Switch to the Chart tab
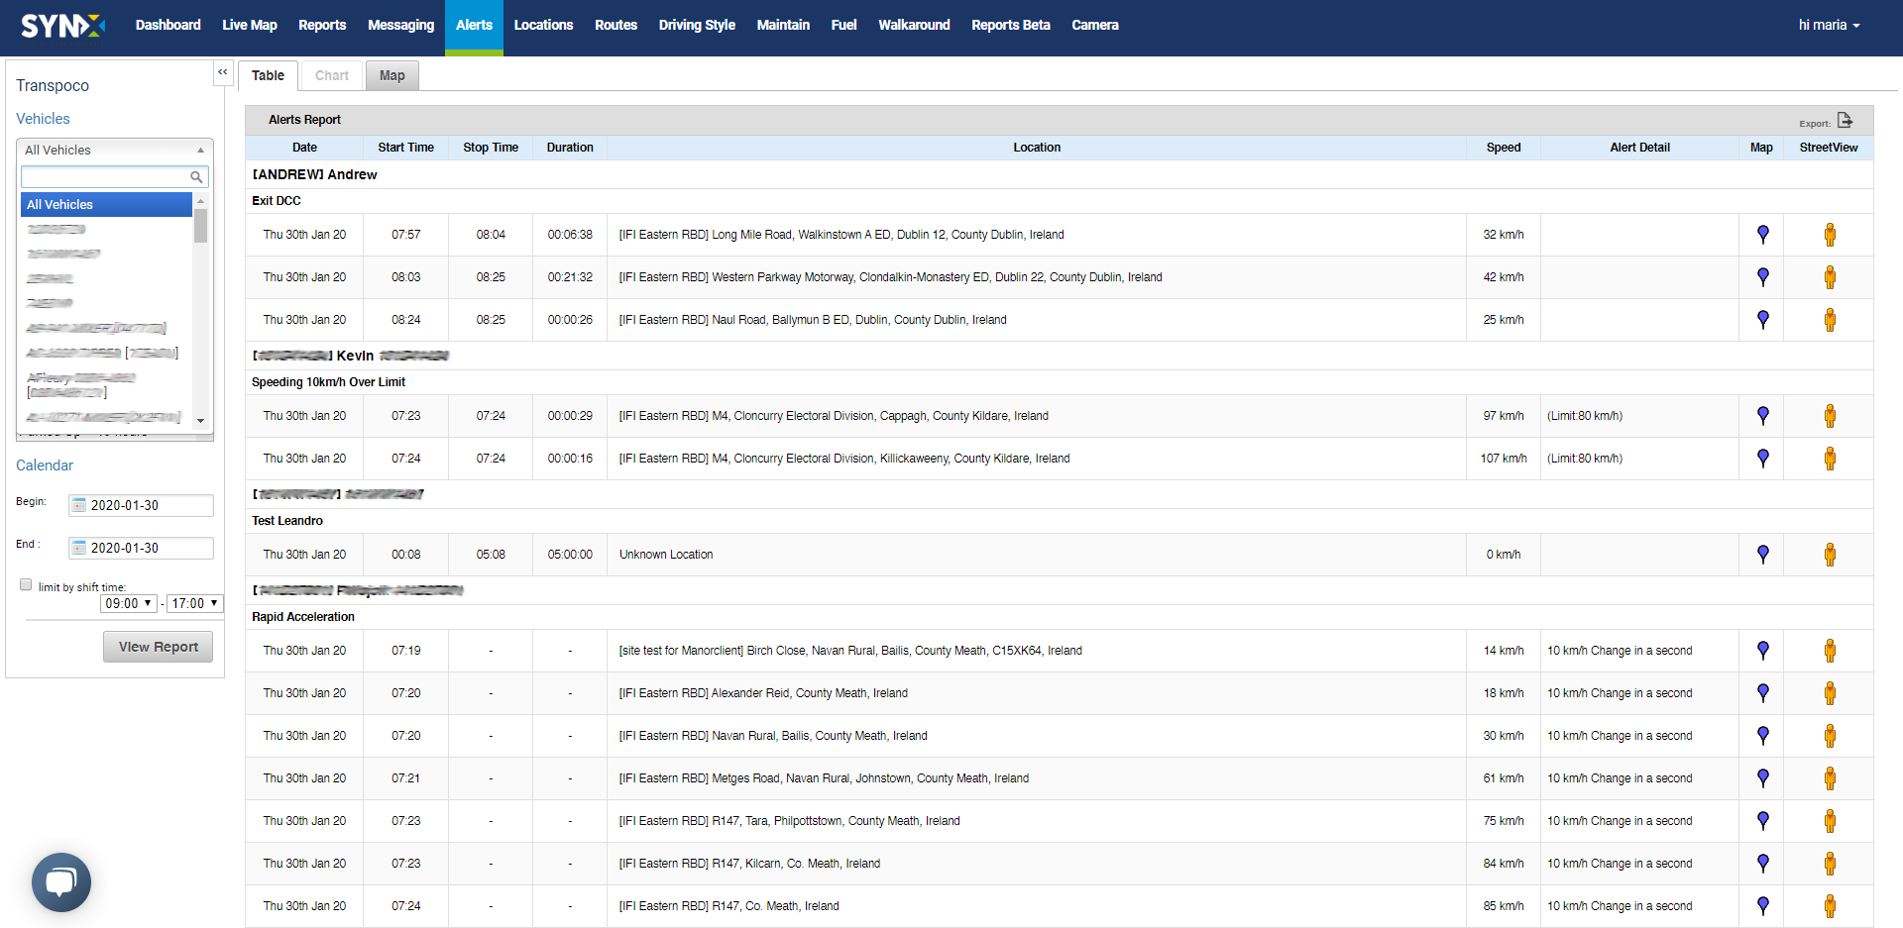 (x=332, y=75)
